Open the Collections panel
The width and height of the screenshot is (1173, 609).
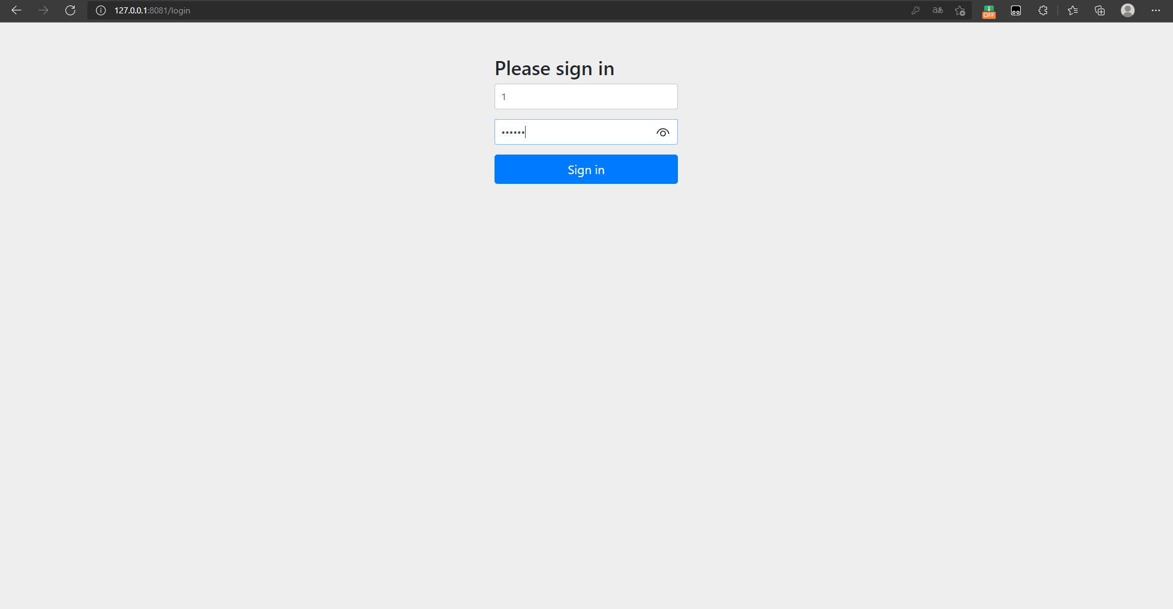1100,10
